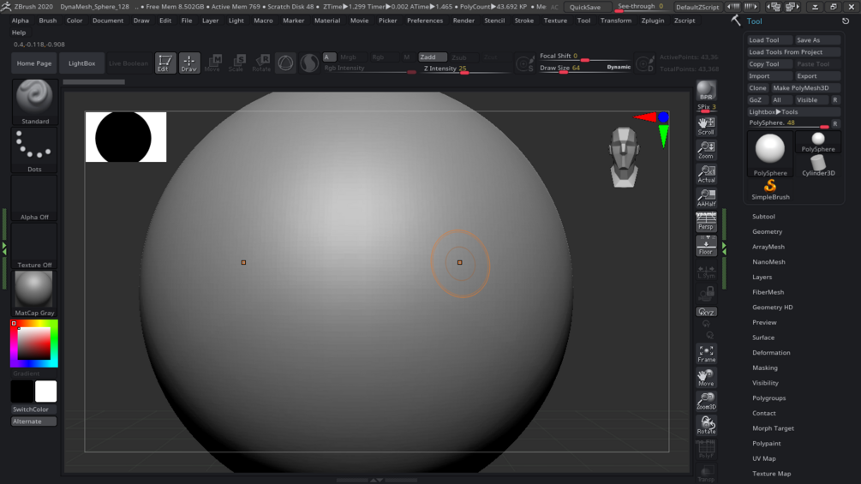
Task: Switch to the Move gizmo button
Action: point(213,63)
